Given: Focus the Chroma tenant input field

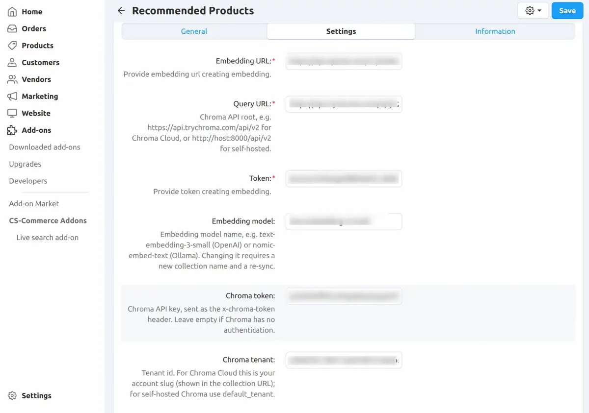Looking at the screenshot, I should tap(344, 360).
